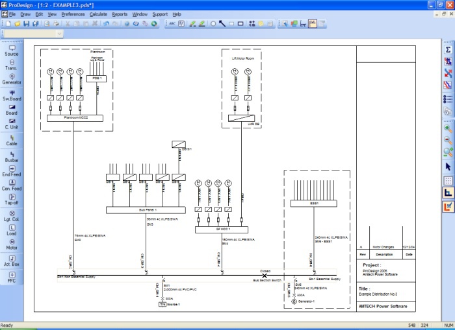Image resolution: width=455 pixels, height=330 pixels.
Task: Click the "Lift Motor Room" label
Action: point(243,58)
